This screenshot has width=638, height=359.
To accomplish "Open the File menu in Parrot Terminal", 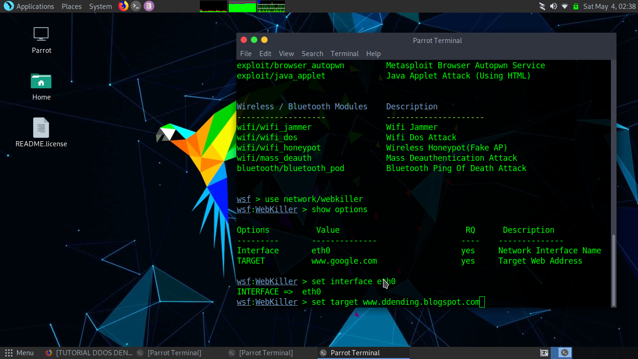I will [x=246, y=54].
